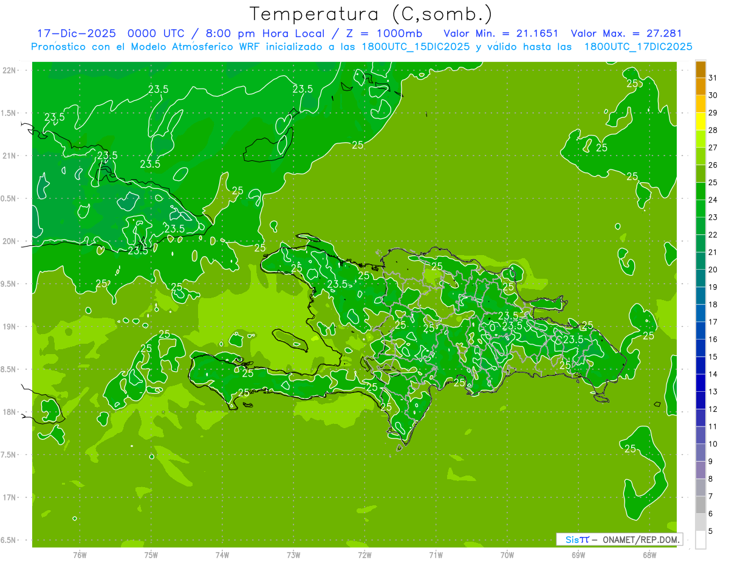Click the Temperatura (C,somb.) chart title
The height and width of the screenshot is (563, 729).
point(371,14)
